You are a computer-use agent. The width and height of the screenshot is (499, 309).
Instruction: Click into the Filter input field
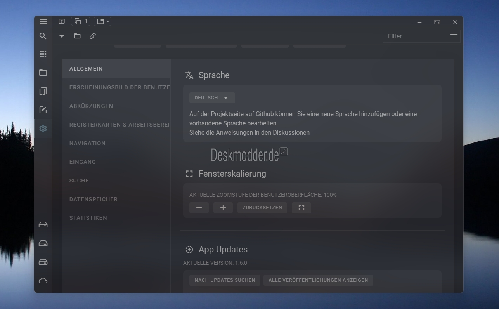[415, 36]
